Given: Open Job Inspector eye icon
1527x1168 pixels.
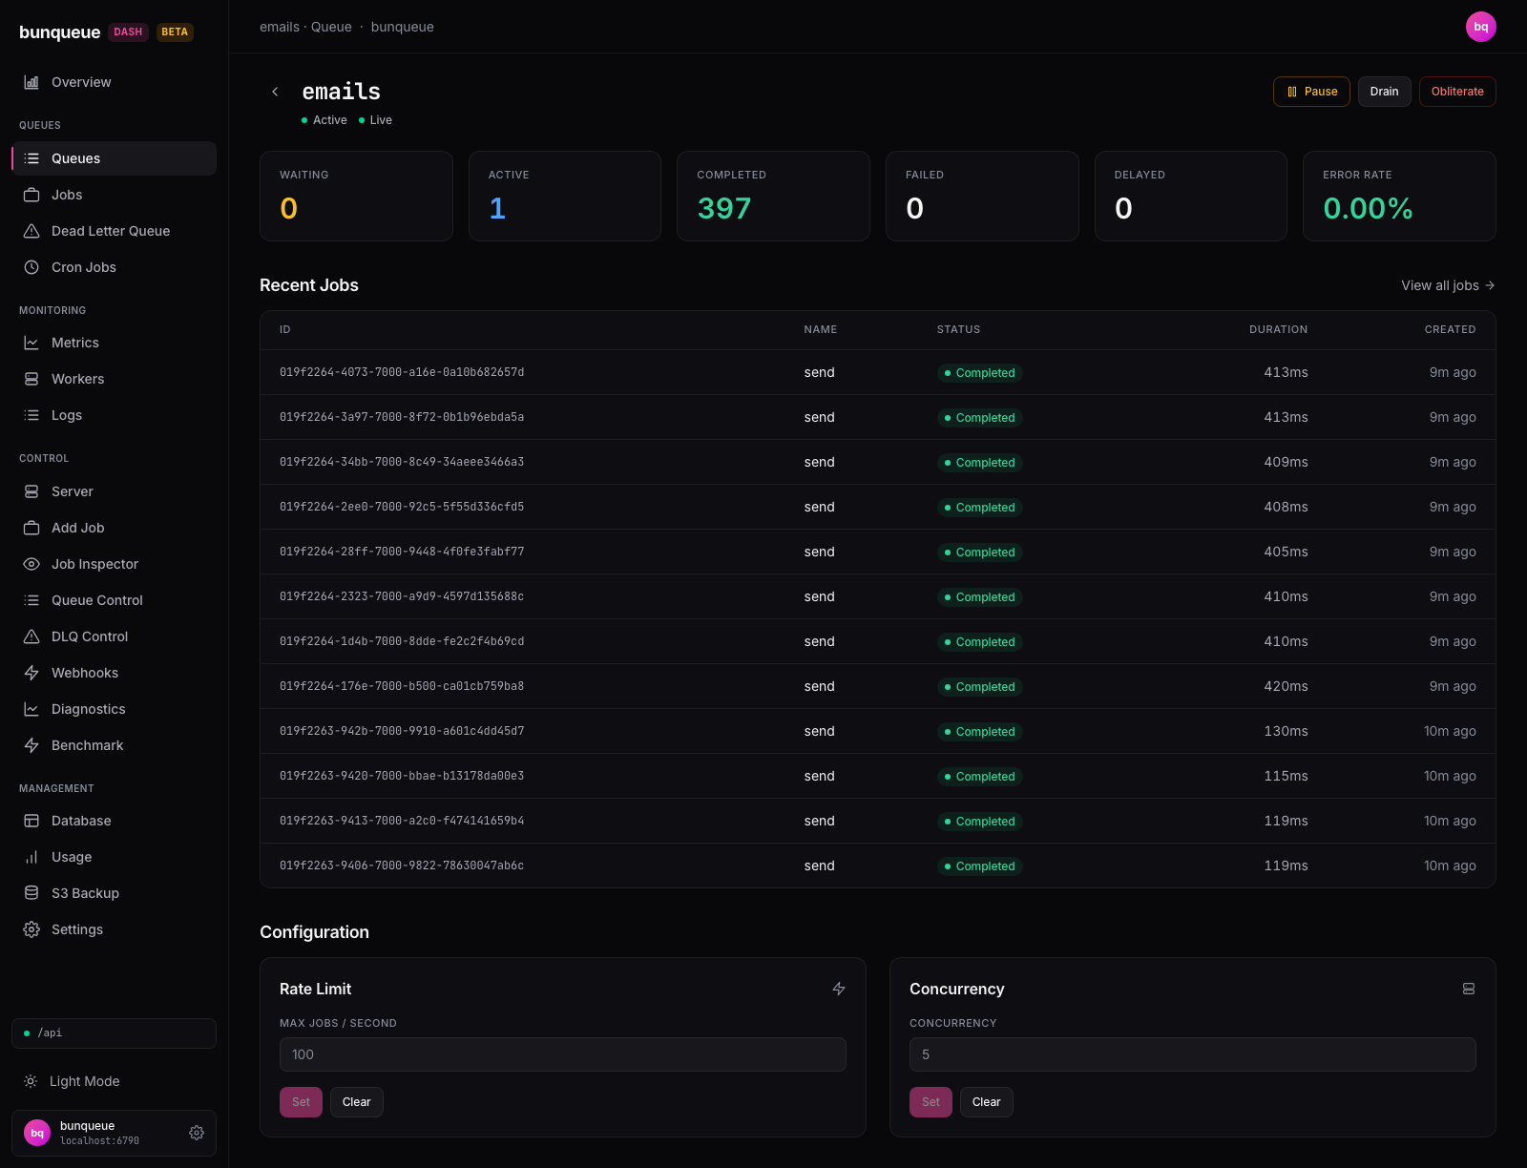Looking at the screenshot, I should tap(31, 564).
